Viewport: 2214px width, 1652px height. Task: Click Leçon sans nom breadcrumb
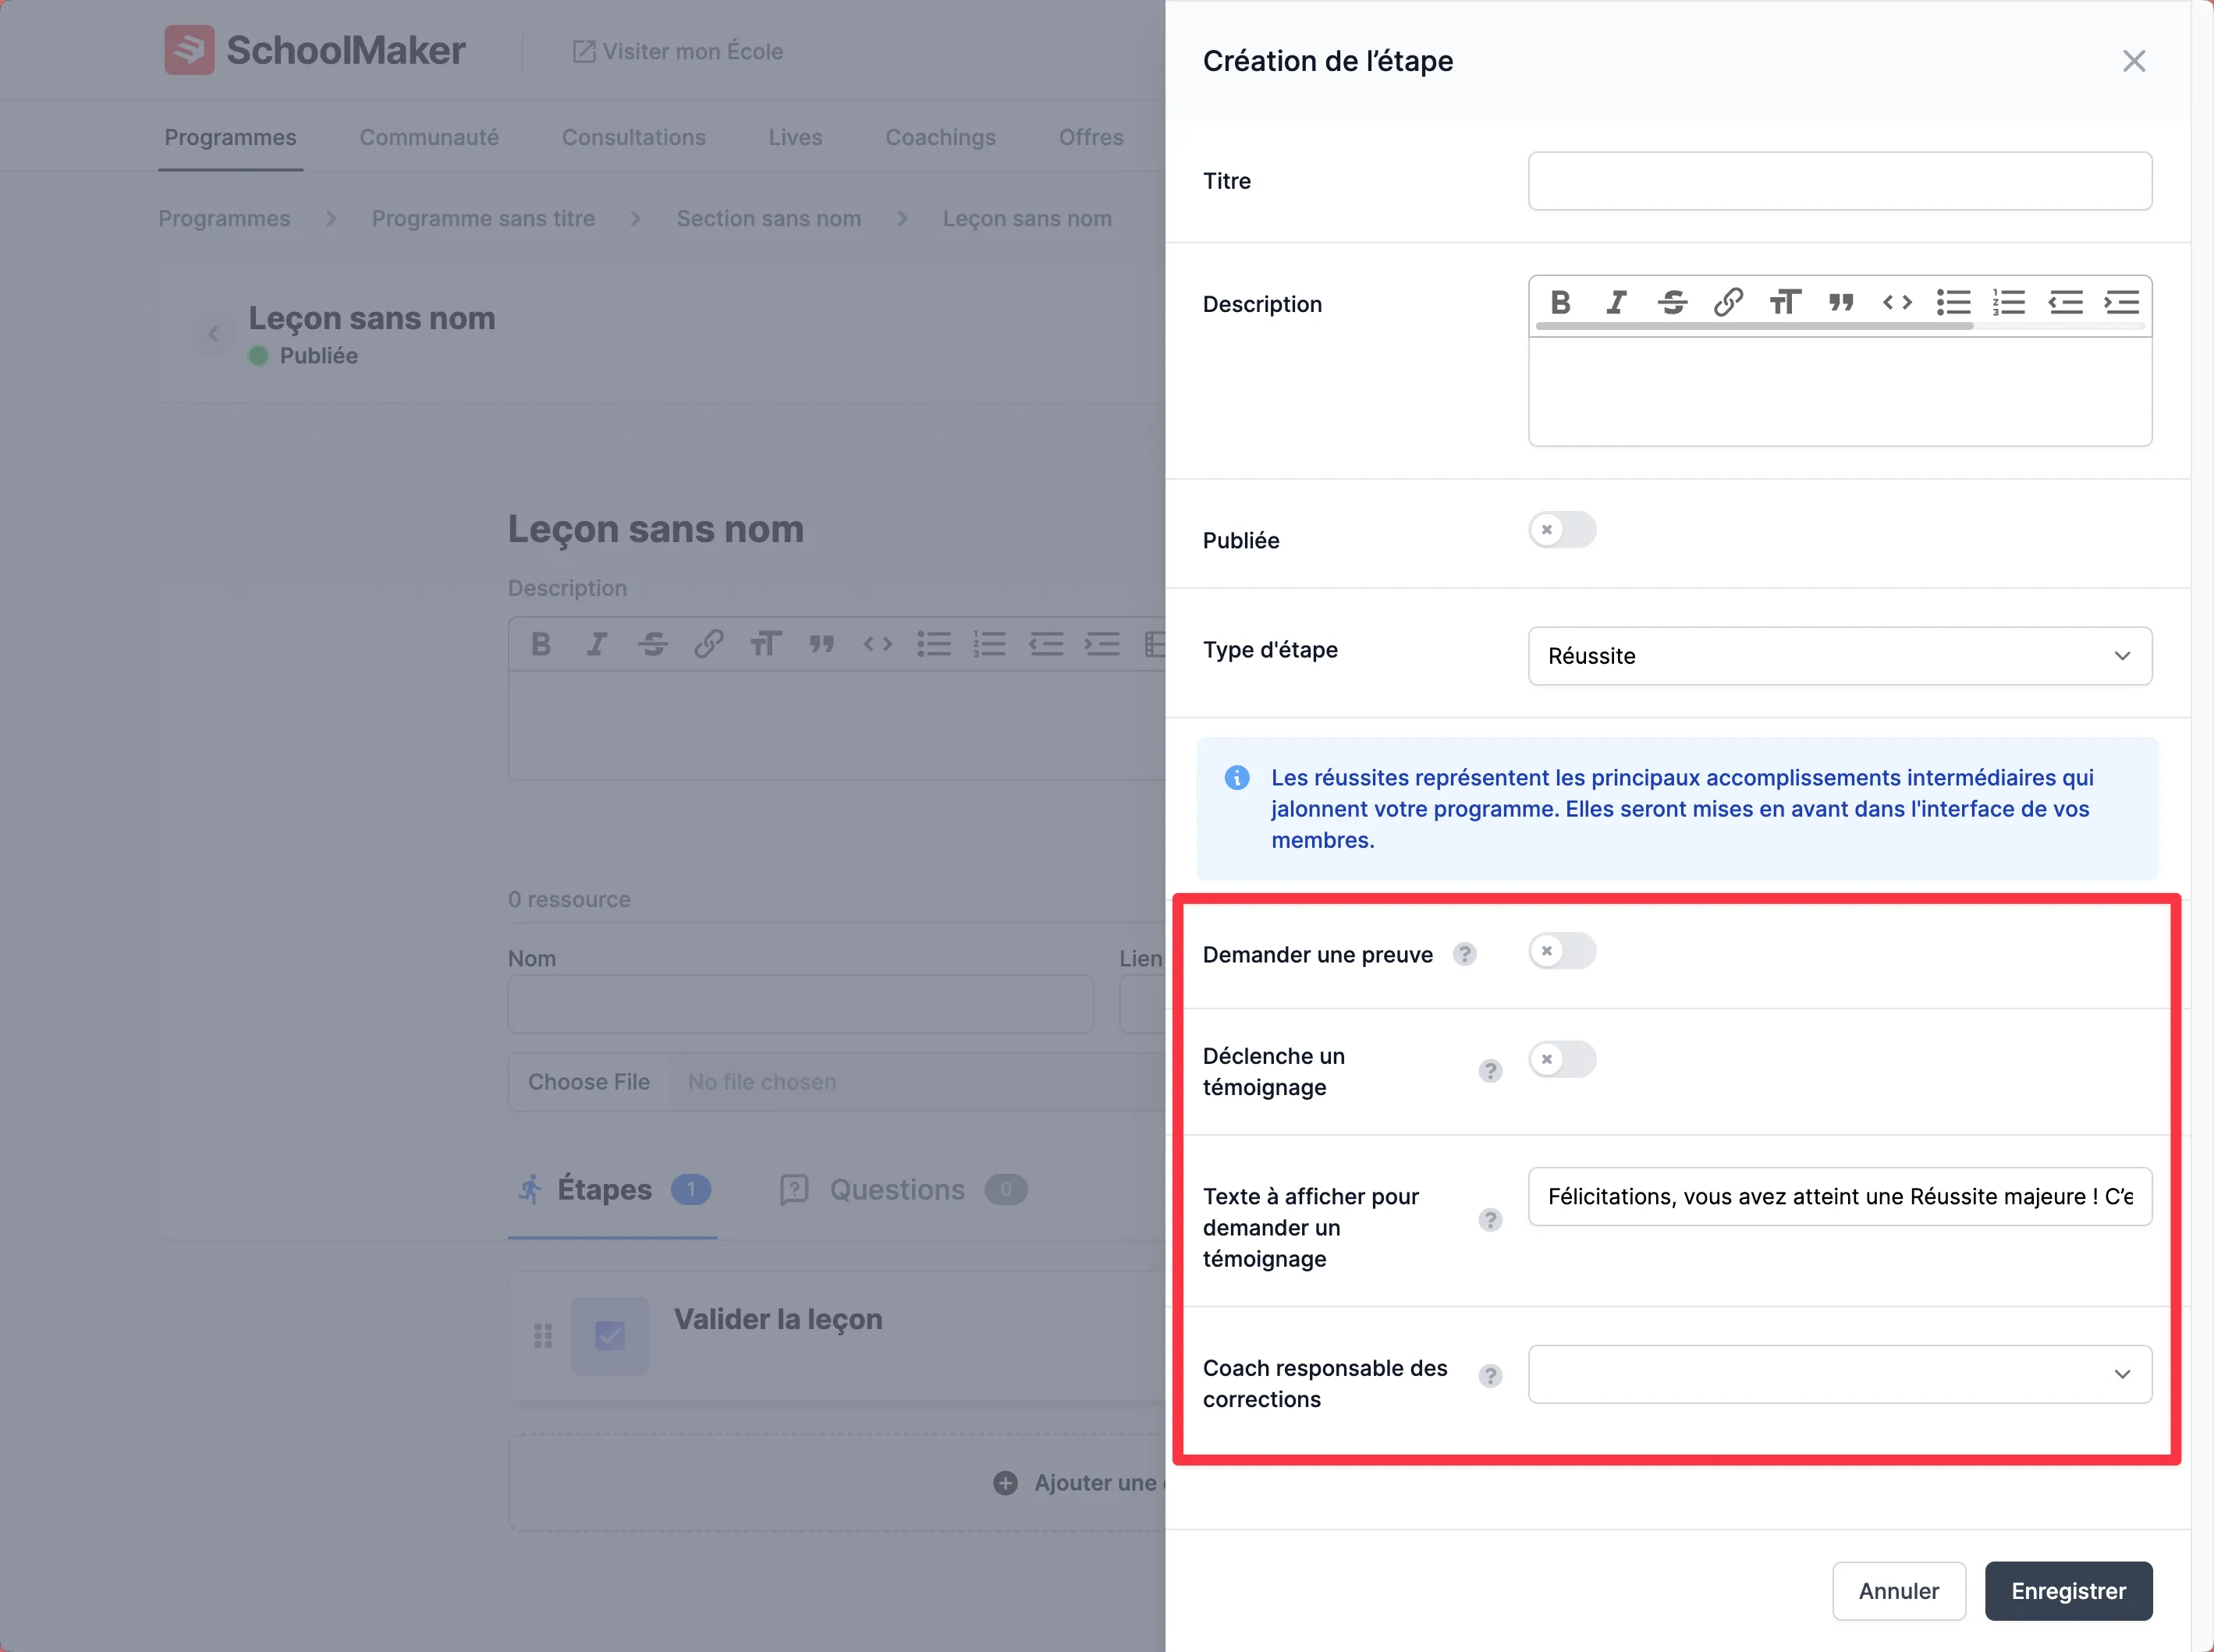click(1027, 218)
